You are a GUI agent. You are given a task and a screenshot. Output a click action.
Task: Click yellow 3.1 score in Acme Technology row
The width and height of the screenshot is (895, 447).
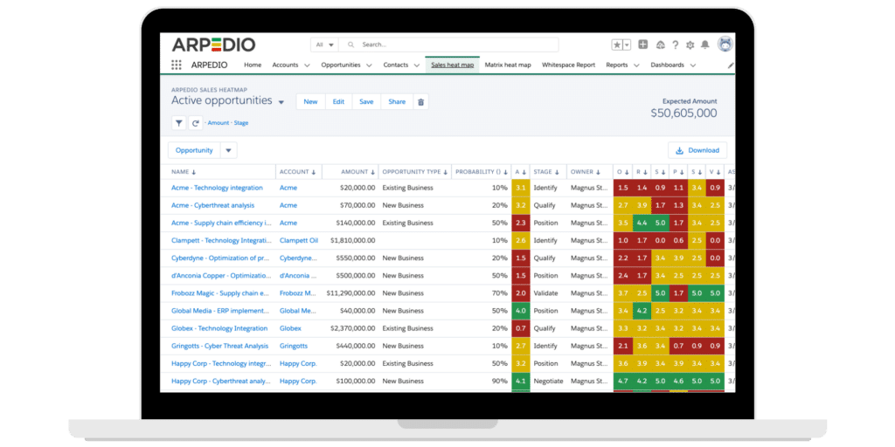(521, 188)
